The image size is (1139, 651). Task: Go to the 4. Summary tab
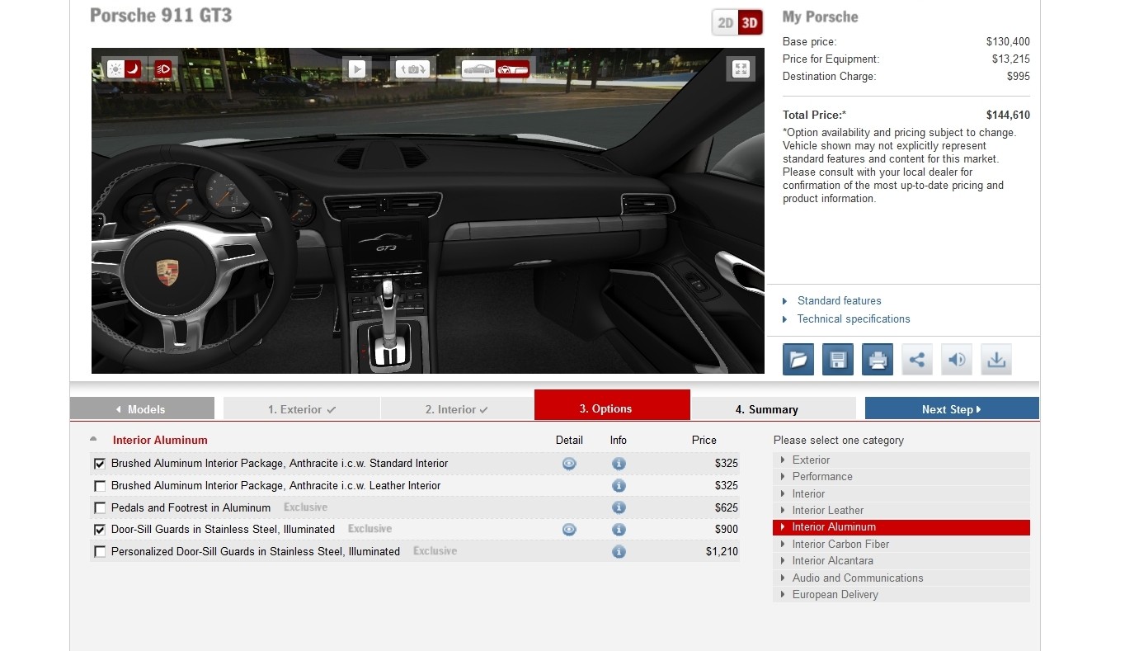tap(773, 409)
